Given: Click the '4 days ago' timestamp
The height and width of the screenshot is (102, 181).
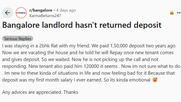Looking at the screenshot, I should click(x=66, y=10).
